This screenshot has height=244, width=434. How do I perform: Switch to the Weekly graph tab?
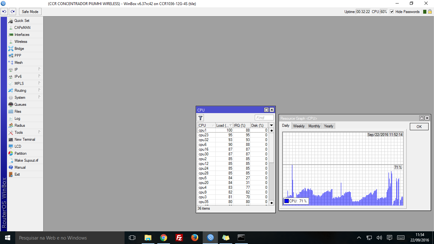(299, 126)
